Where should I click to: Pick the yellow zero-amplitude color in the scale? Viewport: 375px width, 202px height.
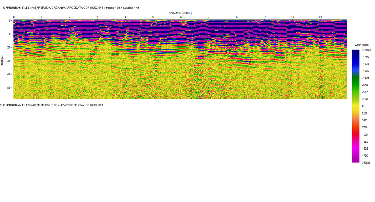point(356,106)
